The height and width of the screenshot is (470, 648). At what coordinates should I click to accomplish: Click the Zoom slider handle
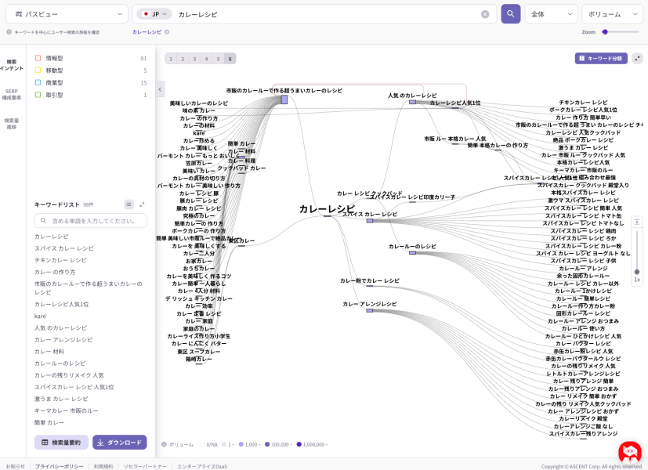pos(605,32)
